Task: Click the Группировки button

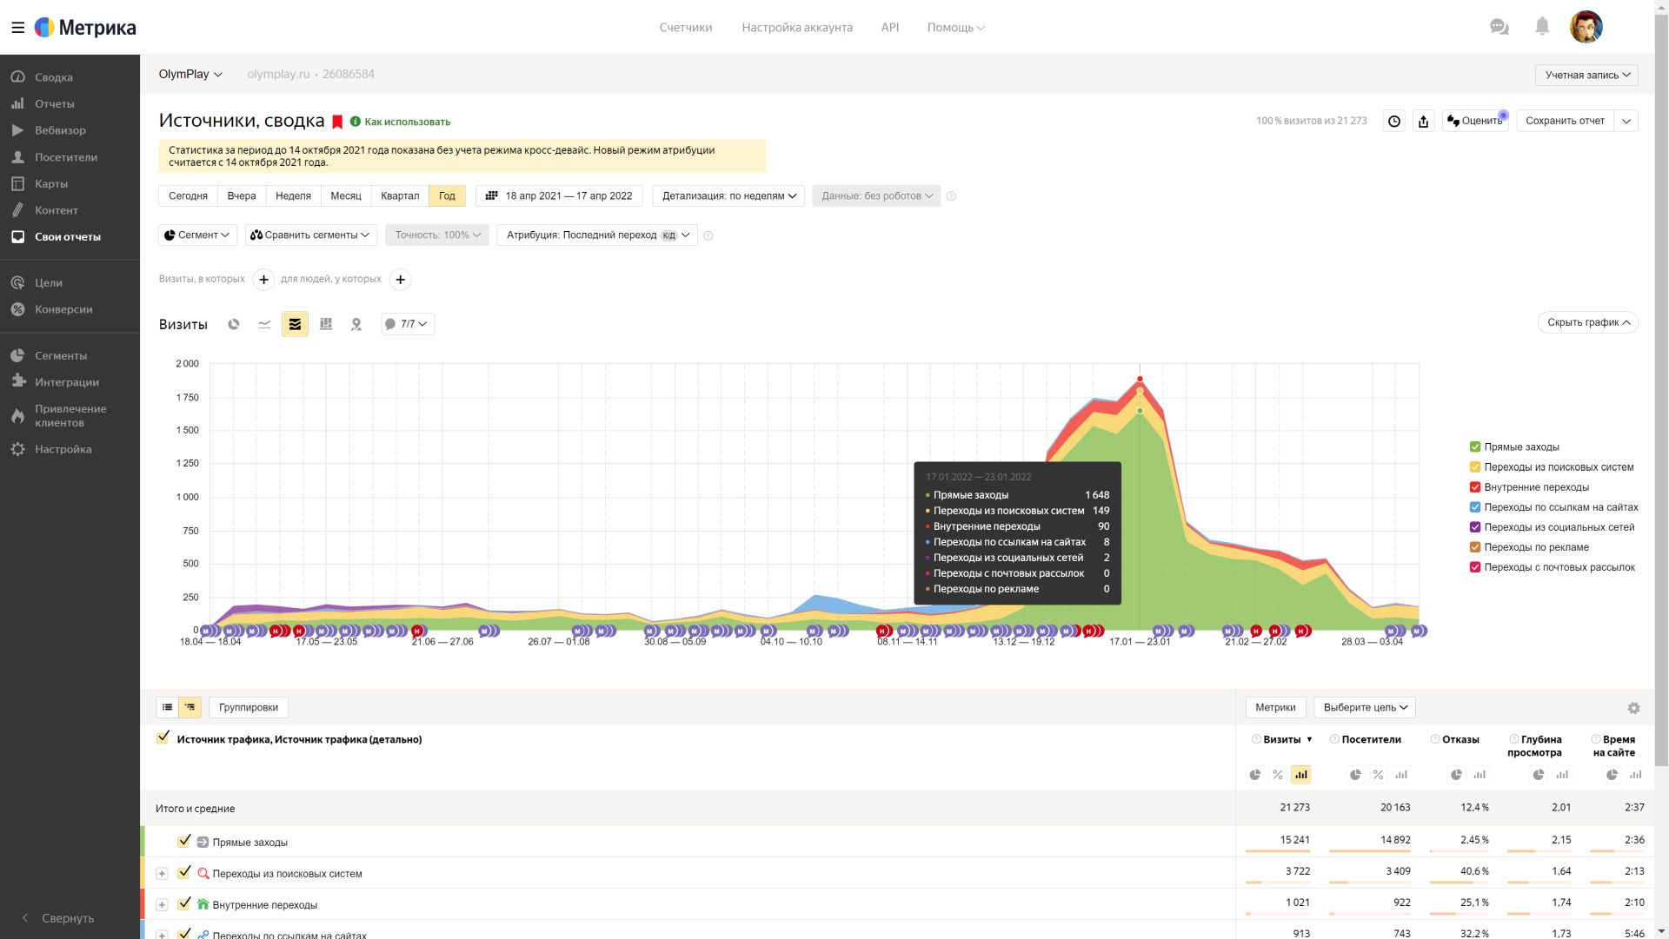Action: (249, 708)
